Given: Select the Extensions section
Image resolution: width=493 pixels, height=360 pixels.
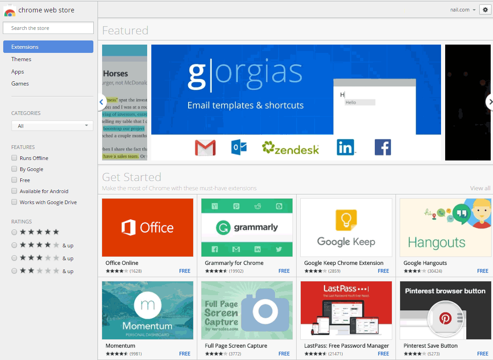Looking at the screenshot, I should point(48,46).
